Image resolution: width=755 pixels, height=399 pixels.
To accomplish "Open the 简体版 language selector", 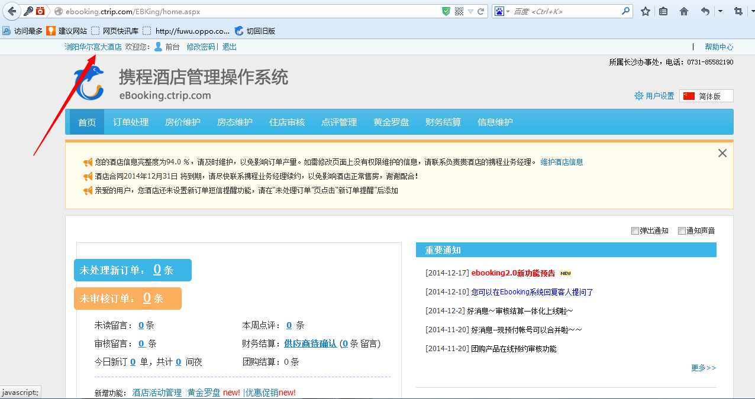I will coord(706,96).
